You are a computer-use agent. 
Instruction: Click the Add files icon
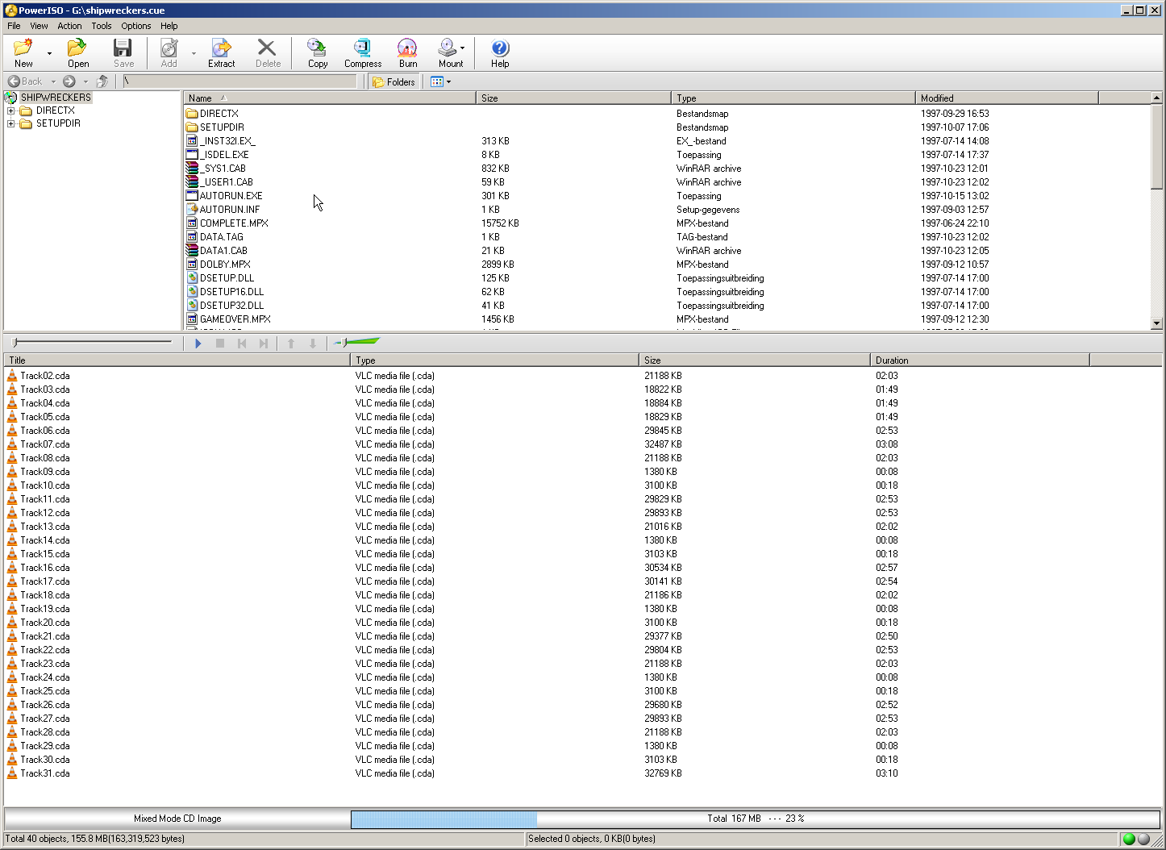pyautogui.click(x=169, y=53)
